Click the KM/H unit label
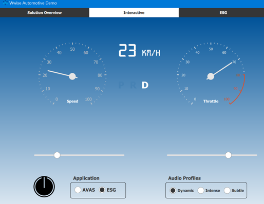The height and width of the screenshot is (204, 264). pos(151,53)
